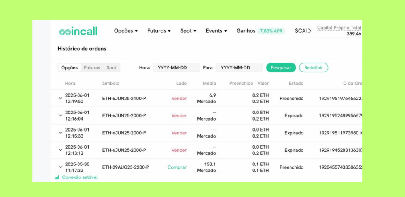The height and width of the screenshot is (197, 405).
Task: Click the Pesquisar button
Action: [281, 68]
